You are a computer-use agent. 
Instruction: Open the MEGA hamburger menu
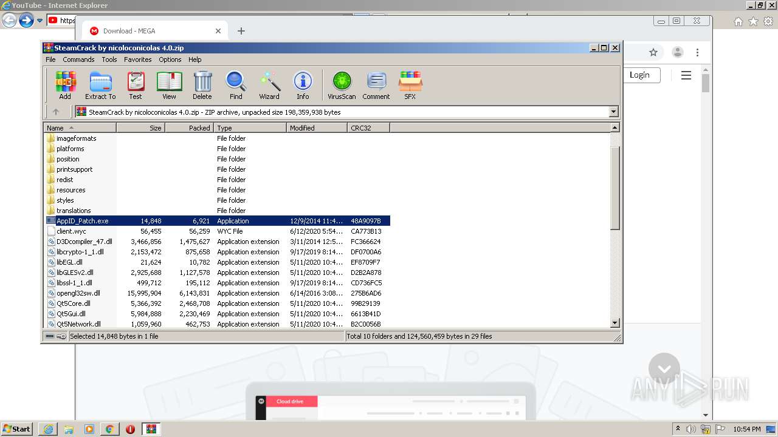point(686,75)
